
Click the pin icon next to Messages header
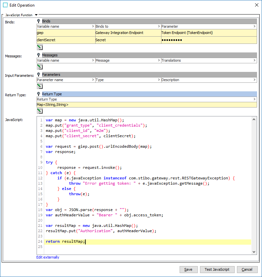[39, 55]
